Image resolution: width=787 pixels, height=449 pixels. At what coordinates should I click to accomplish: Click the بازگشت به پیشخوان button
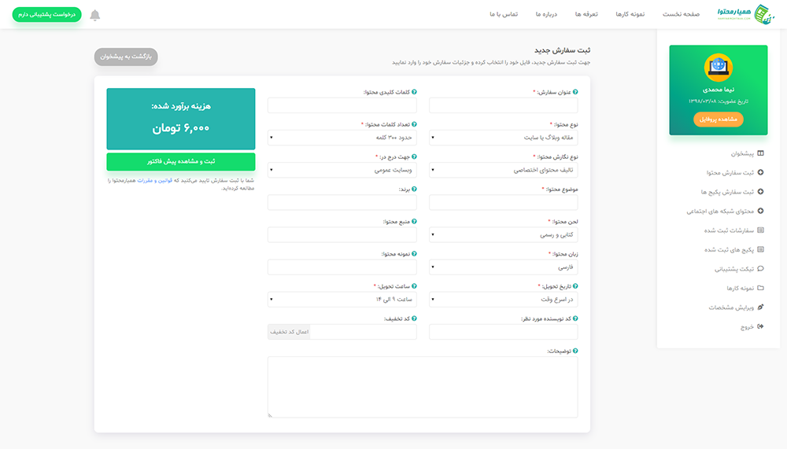pos(126,57)
